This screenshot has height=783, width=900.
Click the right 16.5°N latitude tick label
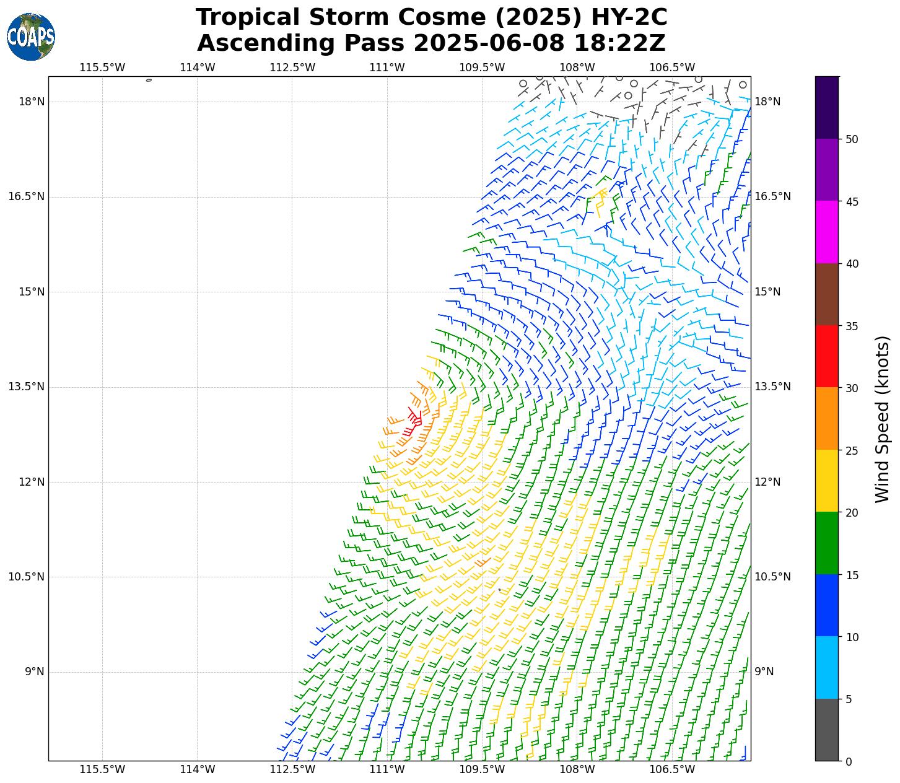click(x=772, y=197)
